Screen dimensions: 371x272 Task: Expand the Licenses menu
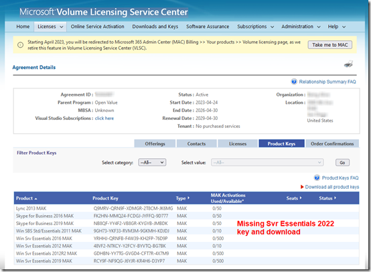pyautogui.click(x=50, y=27)
